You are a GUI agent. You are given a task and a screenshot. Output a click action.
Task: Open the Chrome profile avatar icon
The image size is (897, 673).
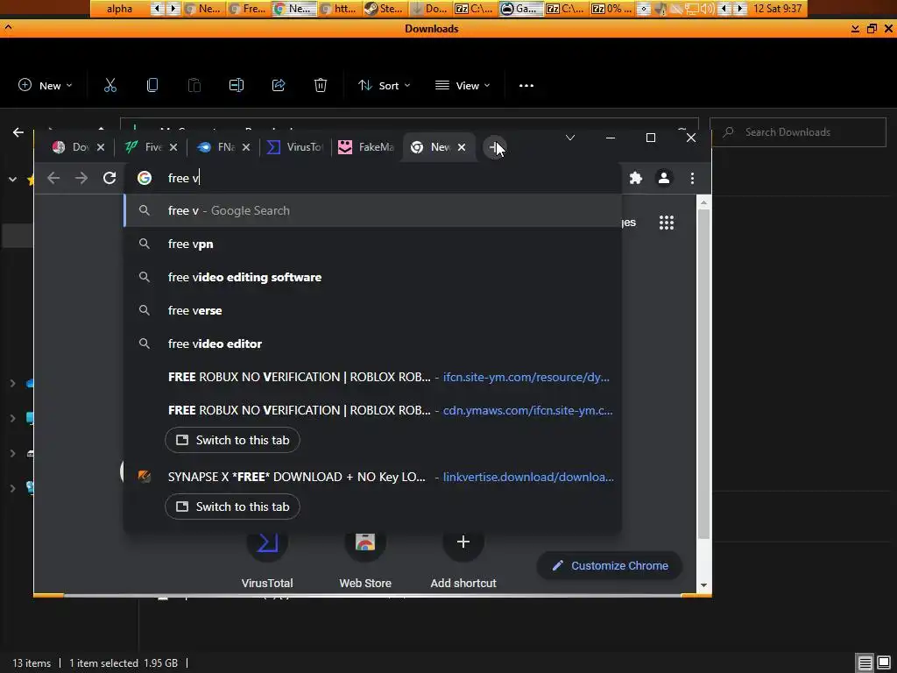pos(664,178)
